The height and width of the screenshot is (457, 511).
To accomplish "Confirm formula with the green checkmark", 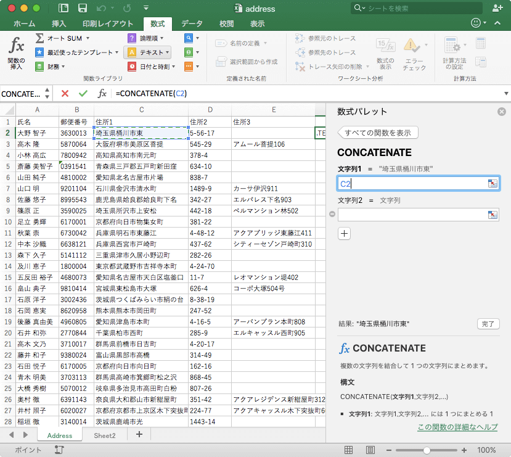I will pyautogui.click(x=83, y=93).
